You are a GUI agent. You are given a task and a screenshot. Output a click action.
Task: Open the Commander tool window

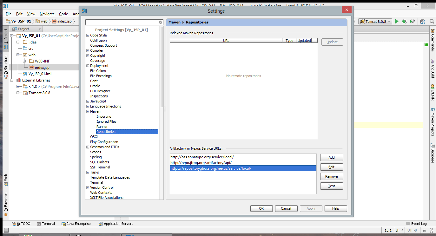[433, 40]
